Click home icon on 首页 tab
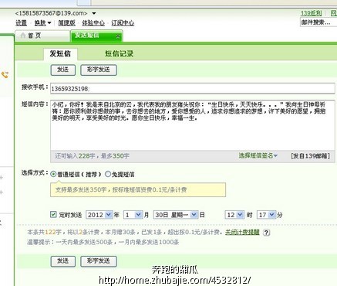The height and width of the screenshot is (286, 337). 23,36
